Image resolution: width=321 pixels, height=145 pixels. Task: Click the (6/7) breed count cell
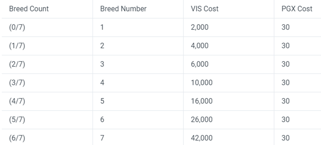click(x=17, y=138)
